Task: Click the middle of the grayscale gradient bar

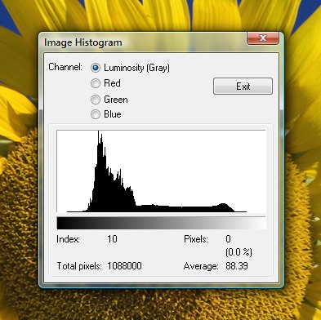Action: [x=162, y=224]
